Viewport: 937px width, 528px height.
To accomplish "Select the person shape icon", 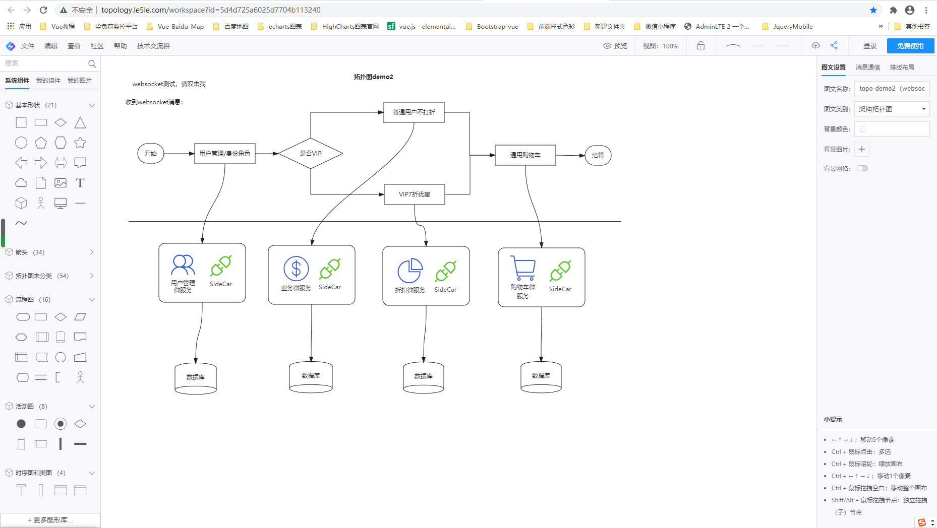I will [40, 203].
